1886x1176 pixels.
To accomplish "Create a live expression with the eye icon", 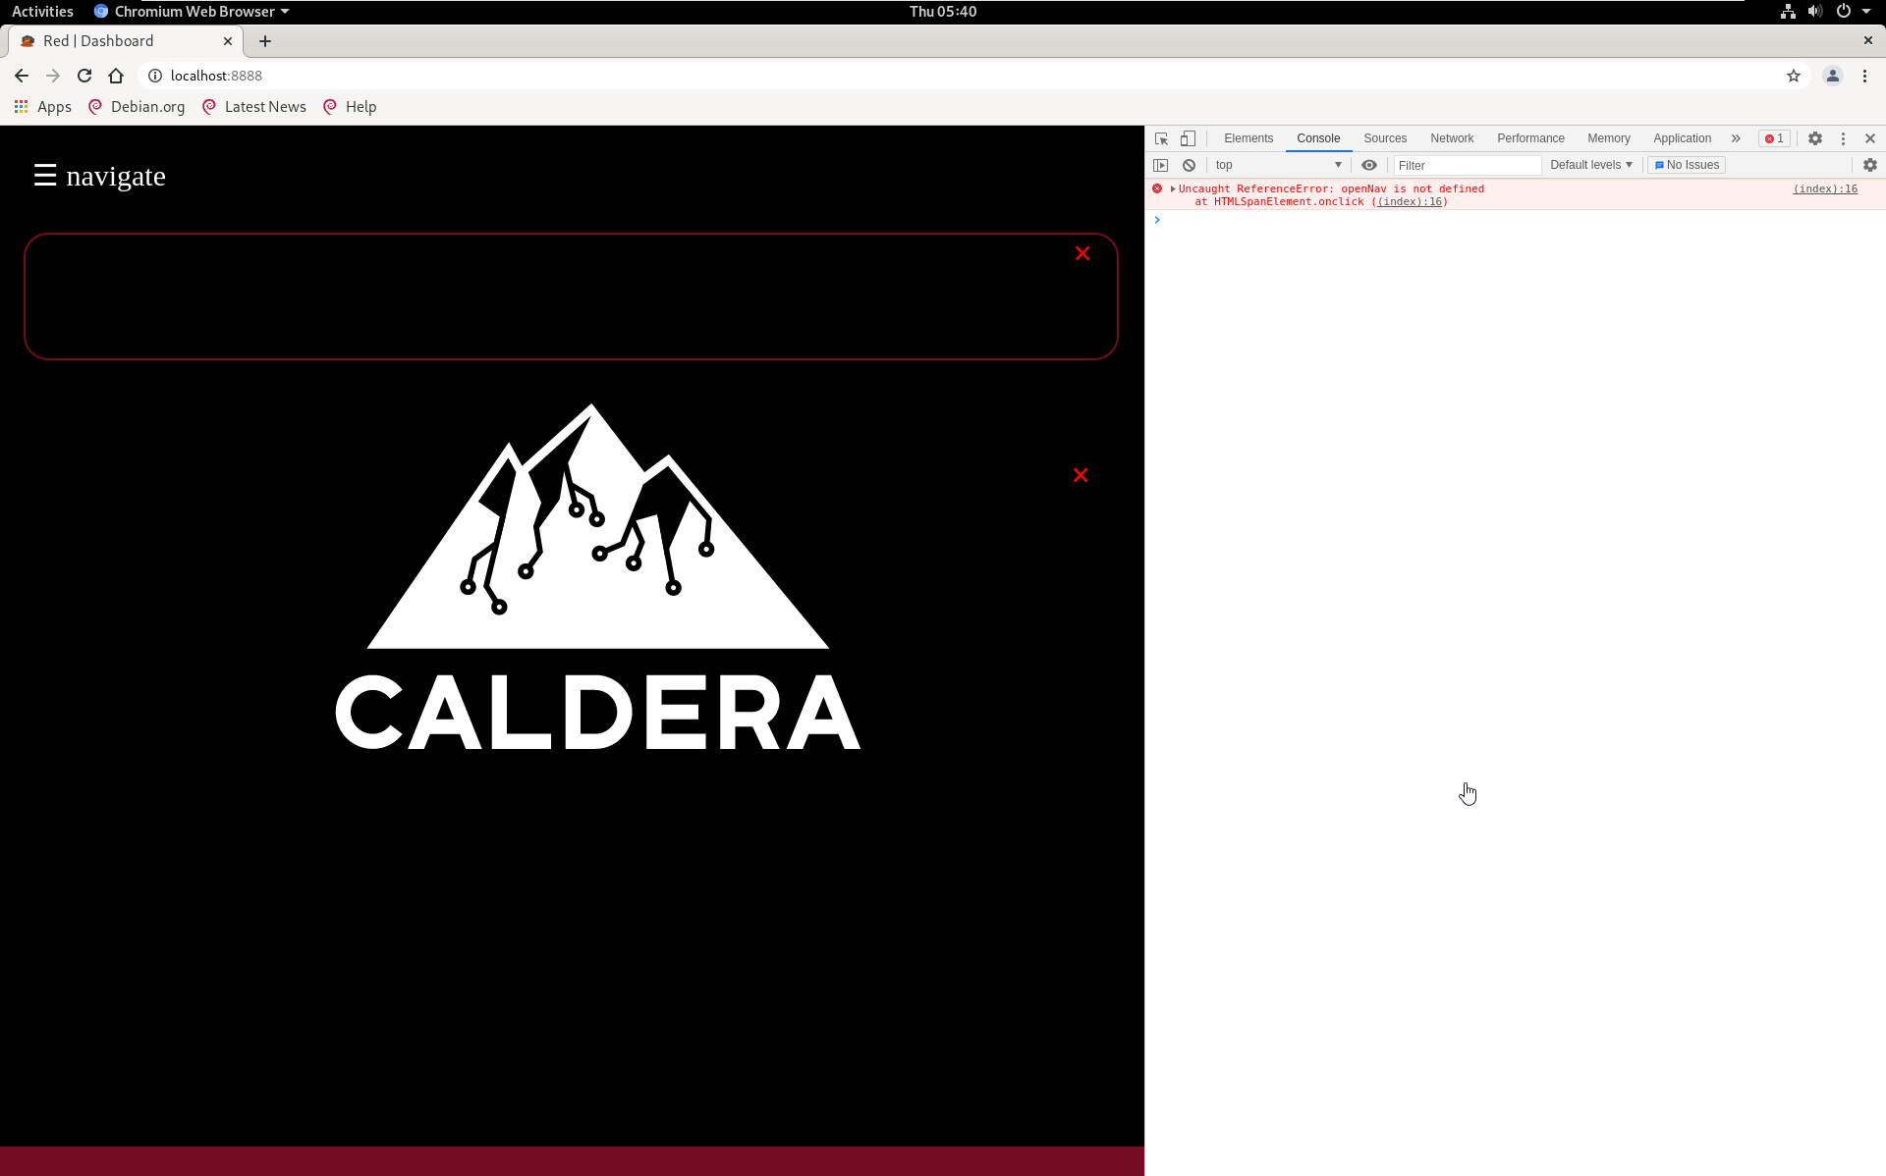I will tap(1368, 165).
